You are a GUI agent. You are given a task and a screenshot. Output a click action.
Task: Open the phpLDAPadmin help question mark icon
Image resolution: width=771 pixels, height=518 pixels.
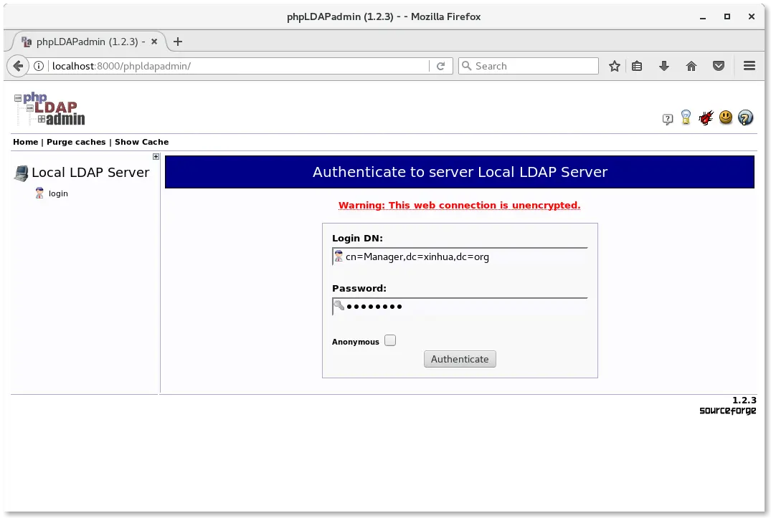745,117
